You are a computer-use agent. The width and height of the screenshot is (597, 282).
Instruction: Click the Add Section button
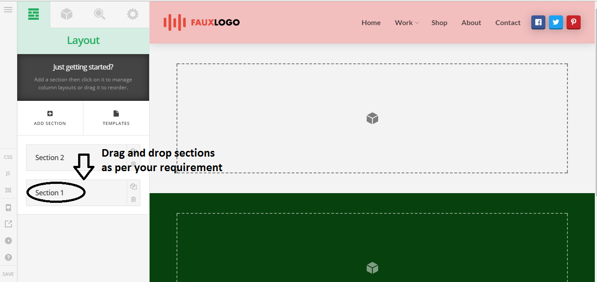pyautogui.click(x=50, y=118)
